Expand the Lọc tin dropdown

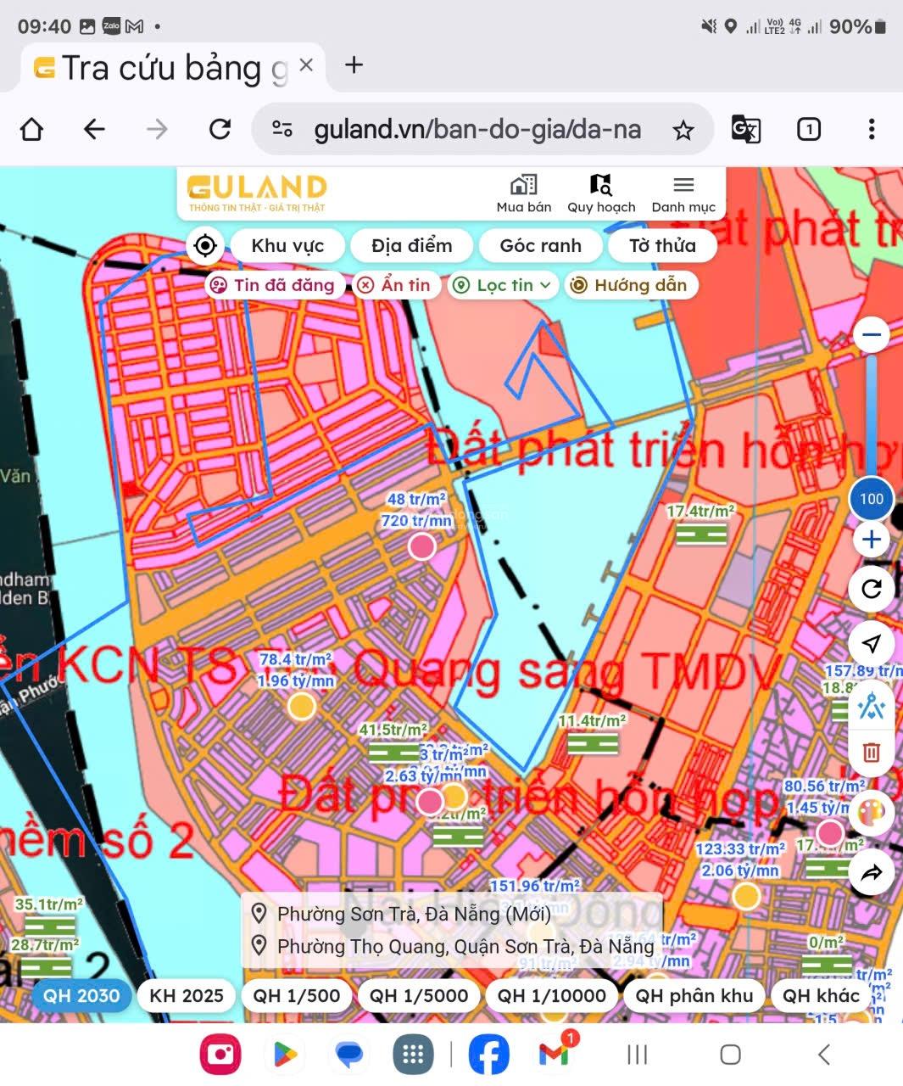pyautogui.click(x=503, y=285)
